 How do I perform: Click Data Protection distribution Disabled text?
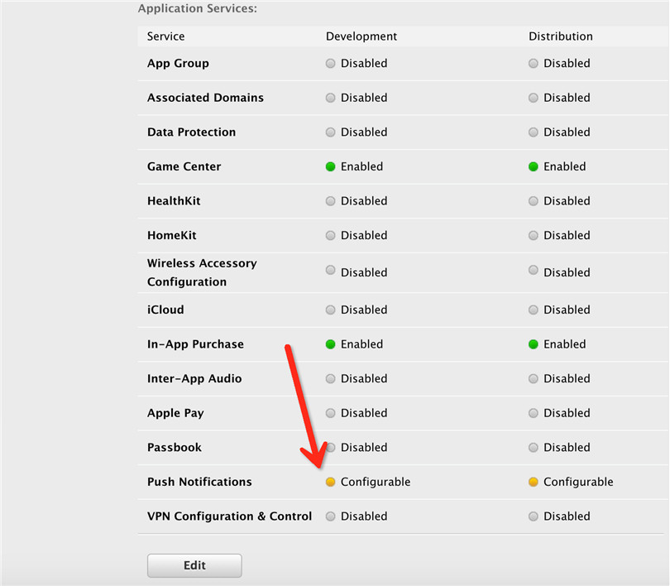(x=567, y=132)
